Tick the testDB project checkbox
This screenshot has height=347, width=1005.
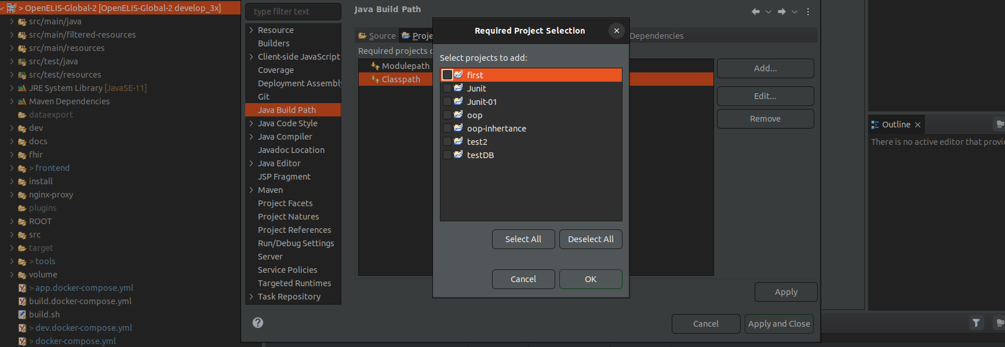[x=447, y=155]
